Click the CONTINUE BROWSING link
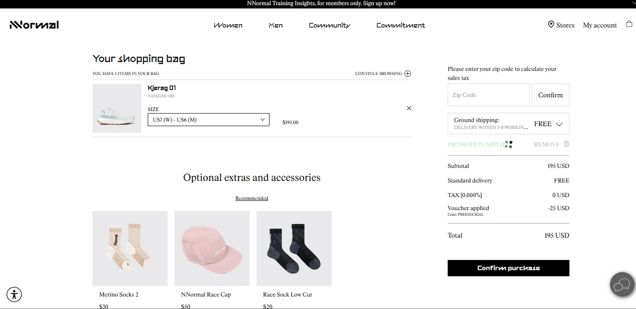636x309 pixels. pos(379,74)
